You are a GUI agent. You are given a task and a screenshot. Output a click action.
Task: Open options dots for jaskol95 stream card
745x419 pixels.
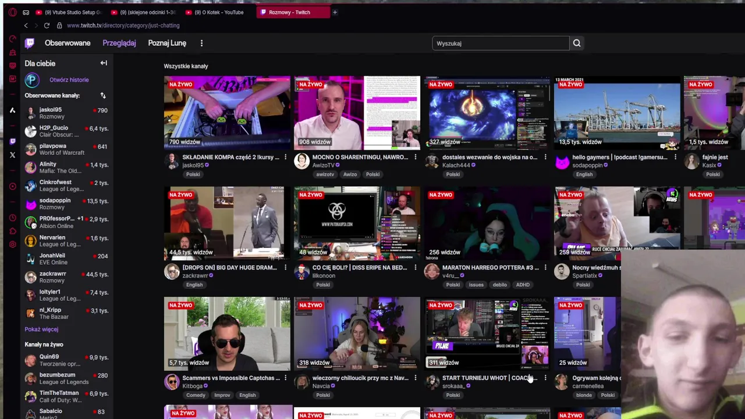click(x=285, y=157)
